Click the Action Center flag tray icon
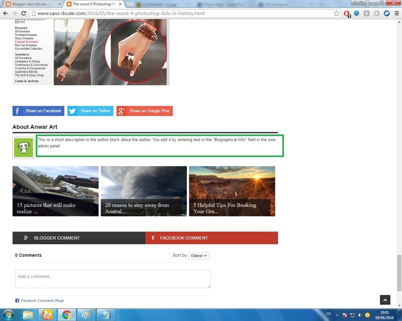The height and width of the screenshot is (321, 402). [345, 315]
